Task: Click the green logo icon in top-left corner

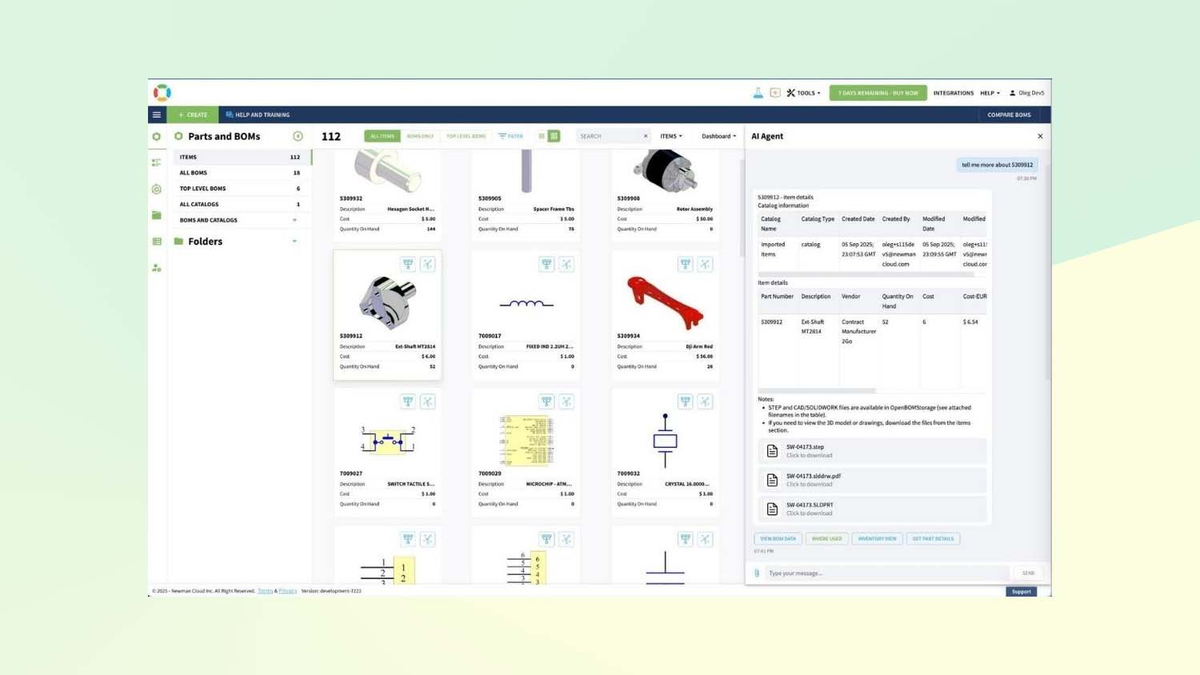Action: click(162, 93)
